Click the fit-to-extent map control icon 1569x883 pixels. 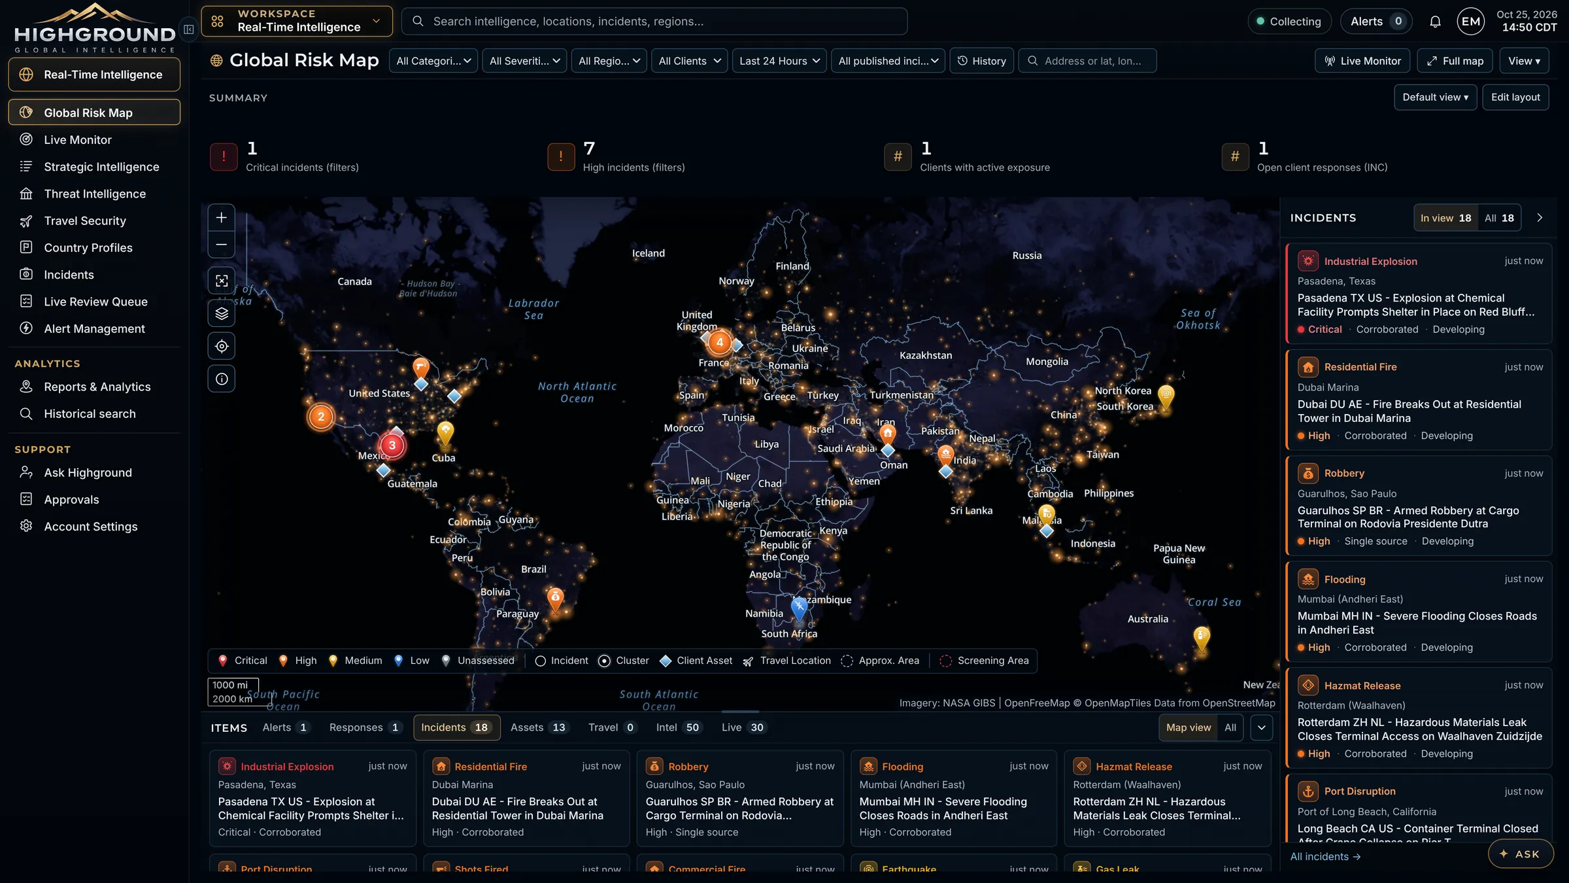tap(222, 281)
